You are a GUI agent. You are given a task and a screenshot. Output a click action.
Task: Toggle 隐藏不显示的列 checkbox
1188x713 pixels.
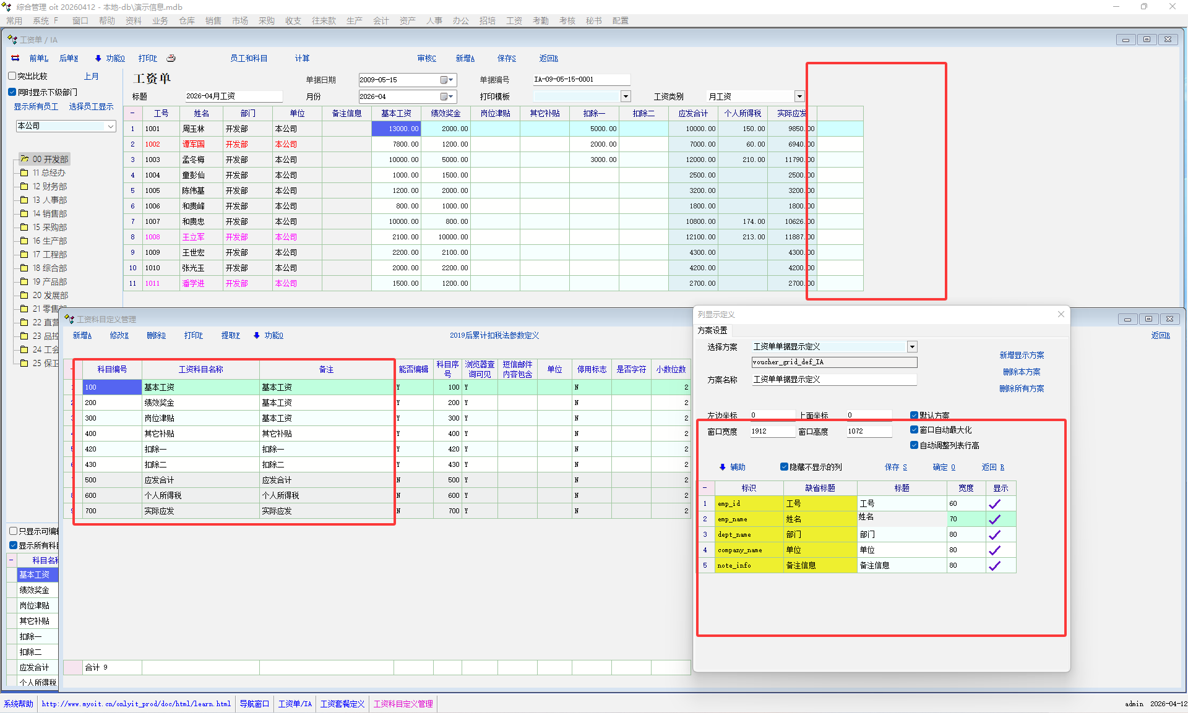784,467
